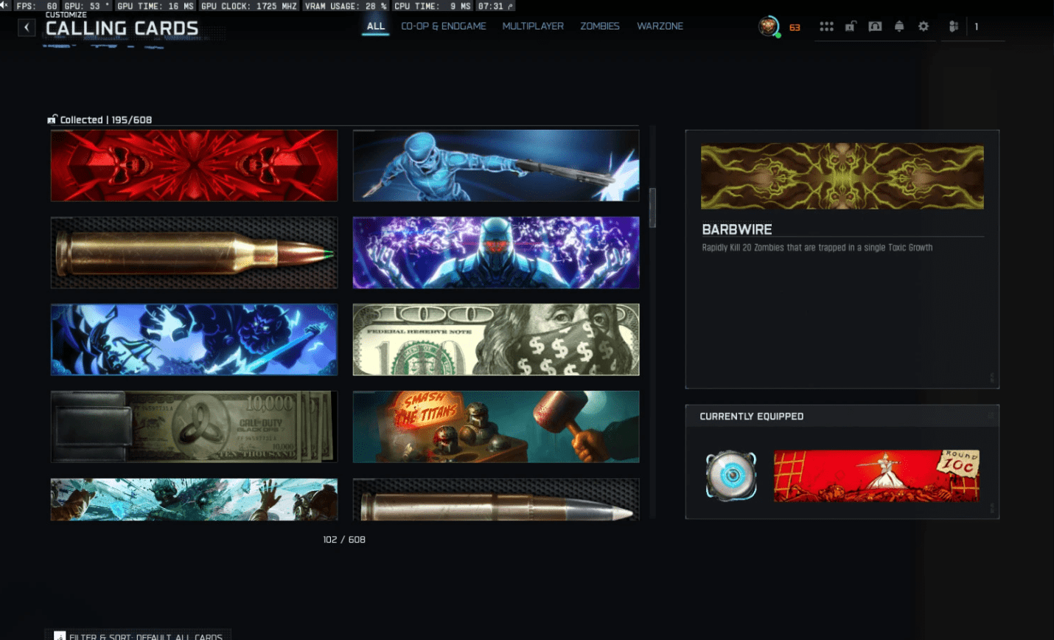Click the unlocked padlock icon in the top bar
The image size is (1054, 640).
(851, 26)
